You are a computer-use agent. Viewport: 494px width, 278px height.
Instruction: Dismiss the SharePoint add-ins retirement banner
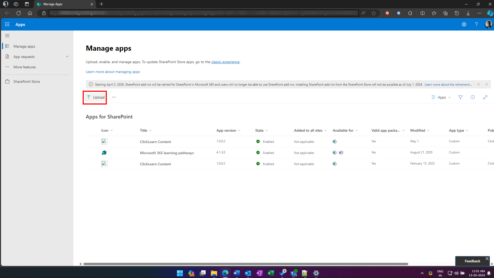point(487,85)
